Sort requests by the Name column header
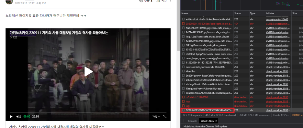 click(x=207, y=14)
